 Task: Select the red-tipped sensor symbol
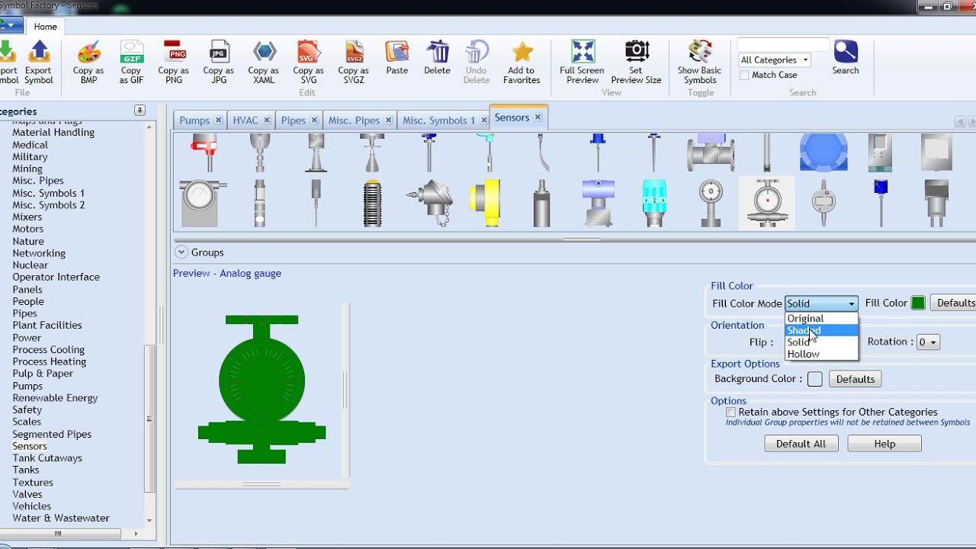tap(204, 152)
